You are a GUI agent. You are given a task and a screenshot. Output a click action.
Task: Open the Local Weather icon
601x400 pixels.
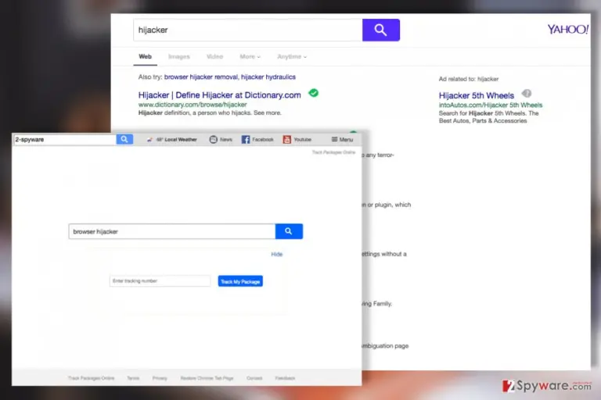click(x=149, y=140)
